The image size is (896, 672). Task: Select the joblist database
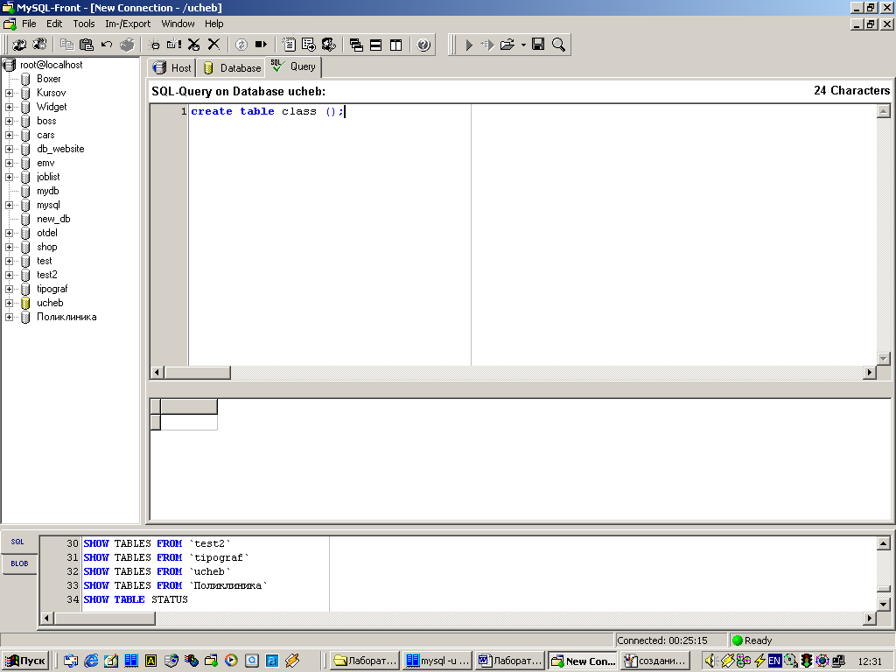[x=48, y=177]
